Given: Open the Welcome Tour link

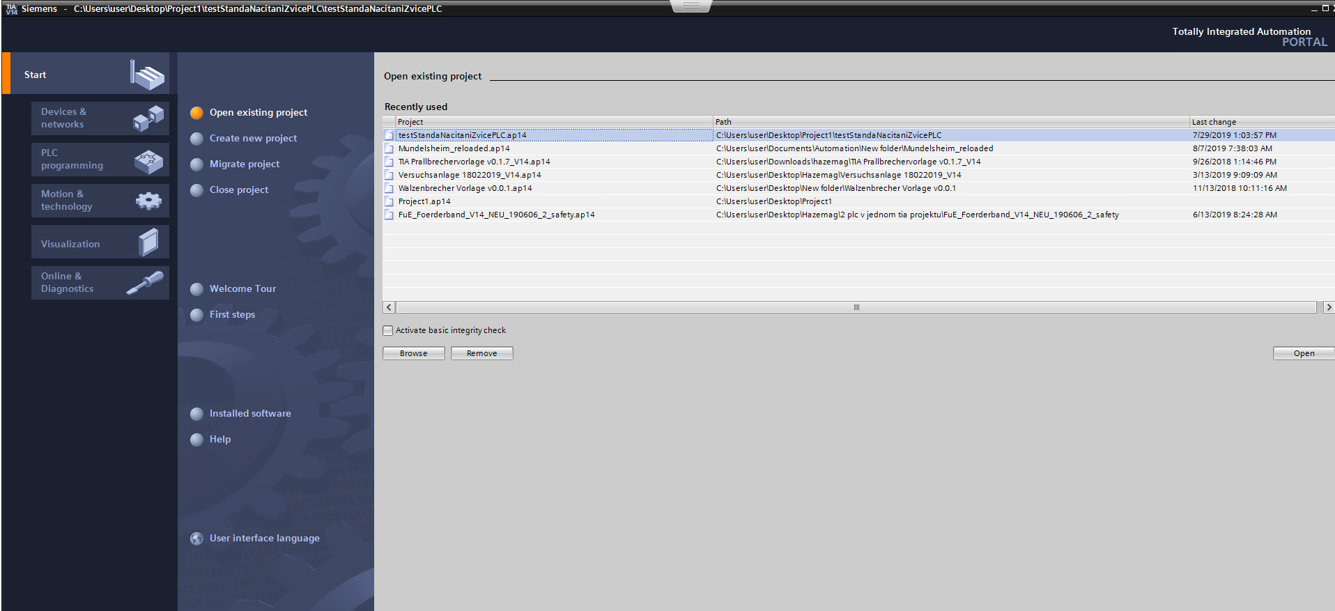Looking at the screenshot, I should (x=242, y=289).
